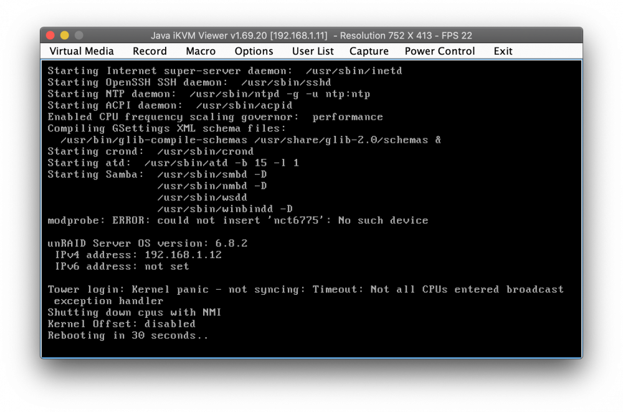
Task: Click the Exit menu item
Action: 503,51
